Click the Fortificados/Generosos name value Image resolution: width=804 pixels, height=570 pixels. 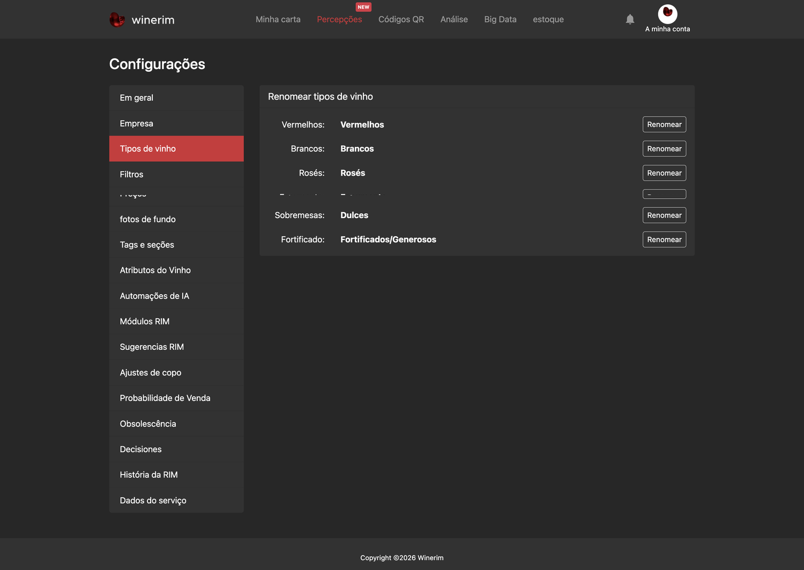tap(388, 239)
